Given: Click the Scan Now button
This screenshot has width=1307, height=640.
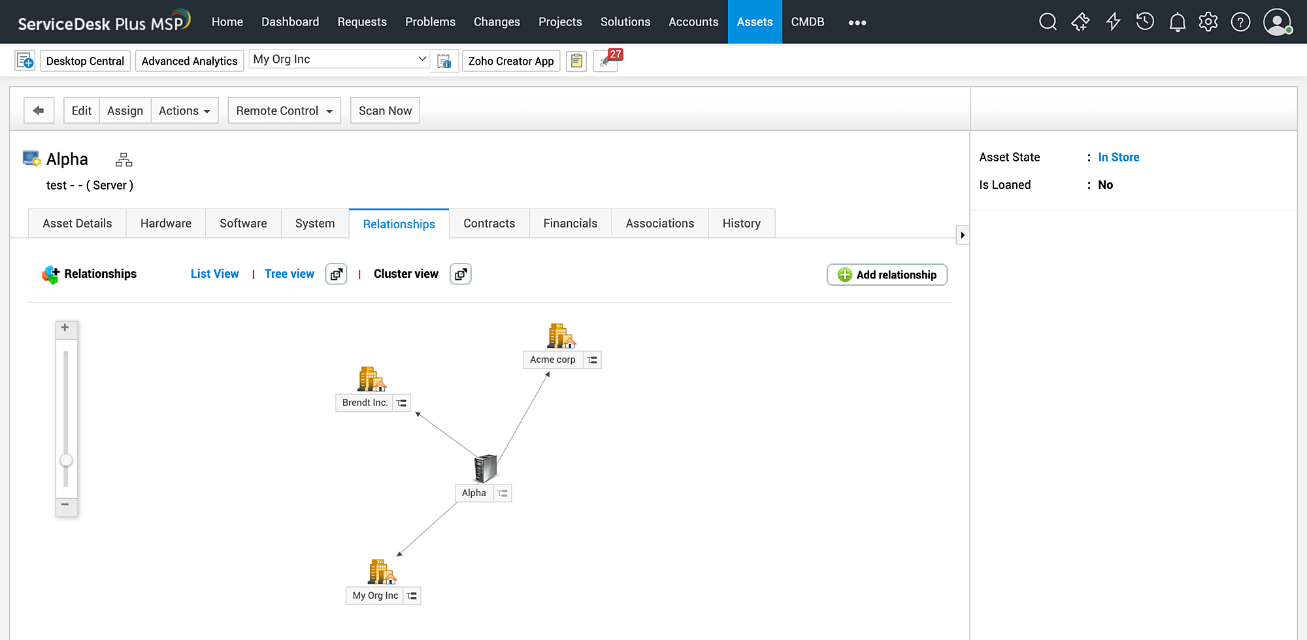Looking at the screenshot, I should click(385, 110).
